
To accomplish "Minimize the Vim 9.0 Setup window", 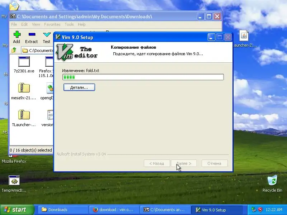I will click(x=211, y=37).
